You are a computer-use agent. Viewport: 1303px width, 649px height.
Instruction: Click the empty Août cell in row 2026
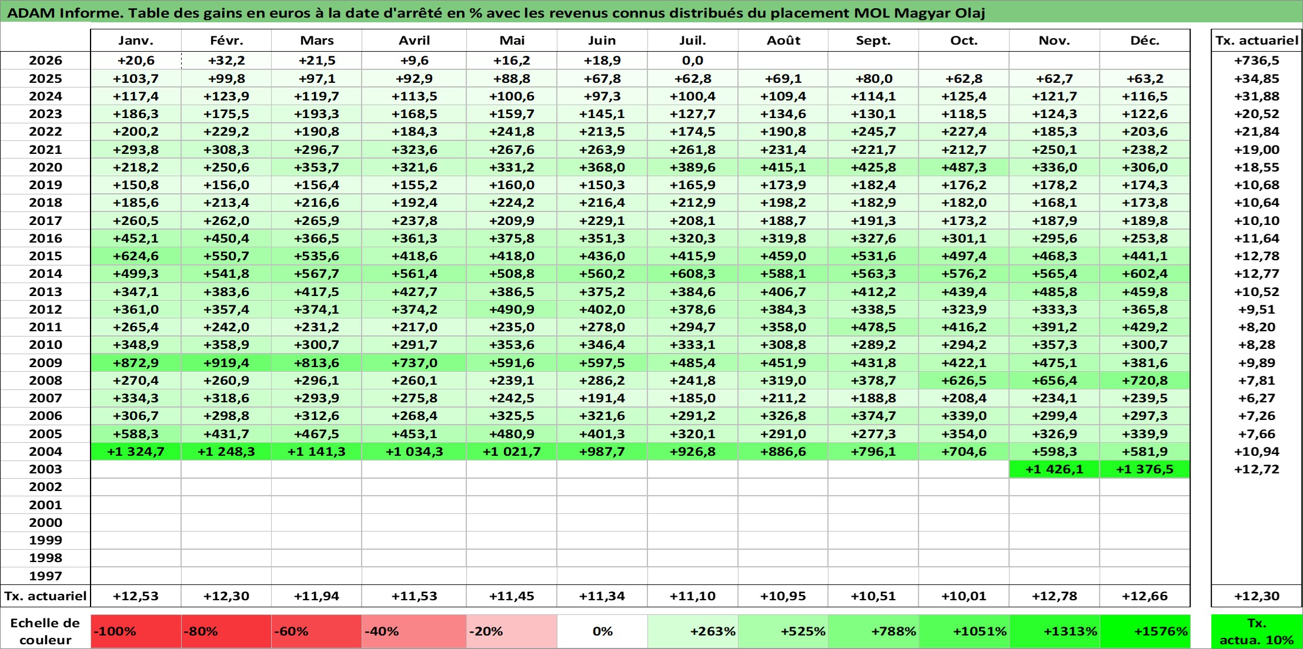783,60
